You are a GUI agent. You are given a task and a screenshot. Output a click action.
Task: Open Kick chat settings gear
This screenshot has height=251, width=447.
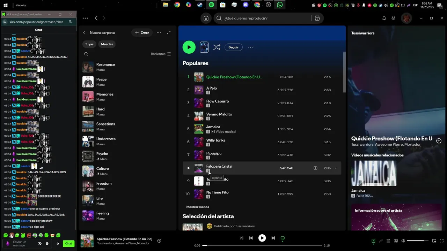click(58, 244)
